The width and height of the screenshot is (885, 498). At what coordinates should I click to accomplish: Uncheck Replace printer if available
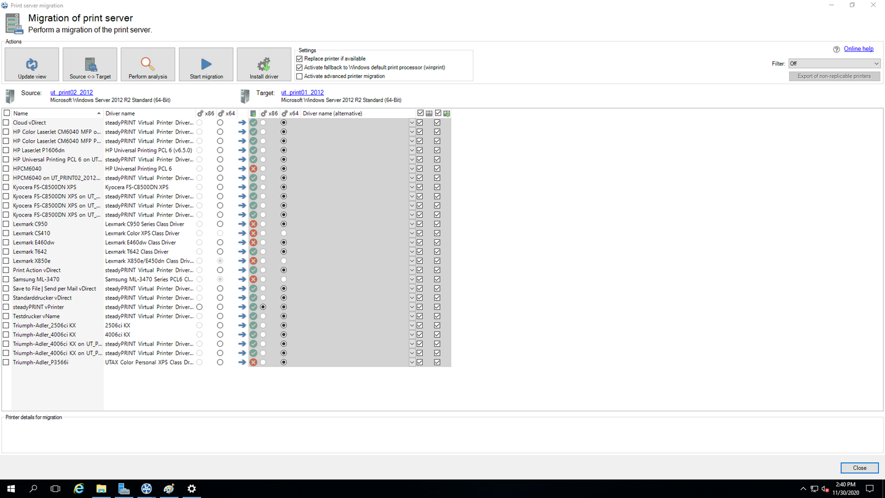(299, 58)
